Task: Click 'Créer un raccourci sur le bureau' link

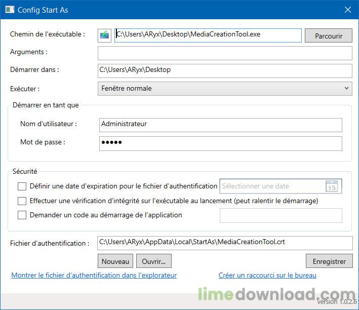Action: coord(267,276)
